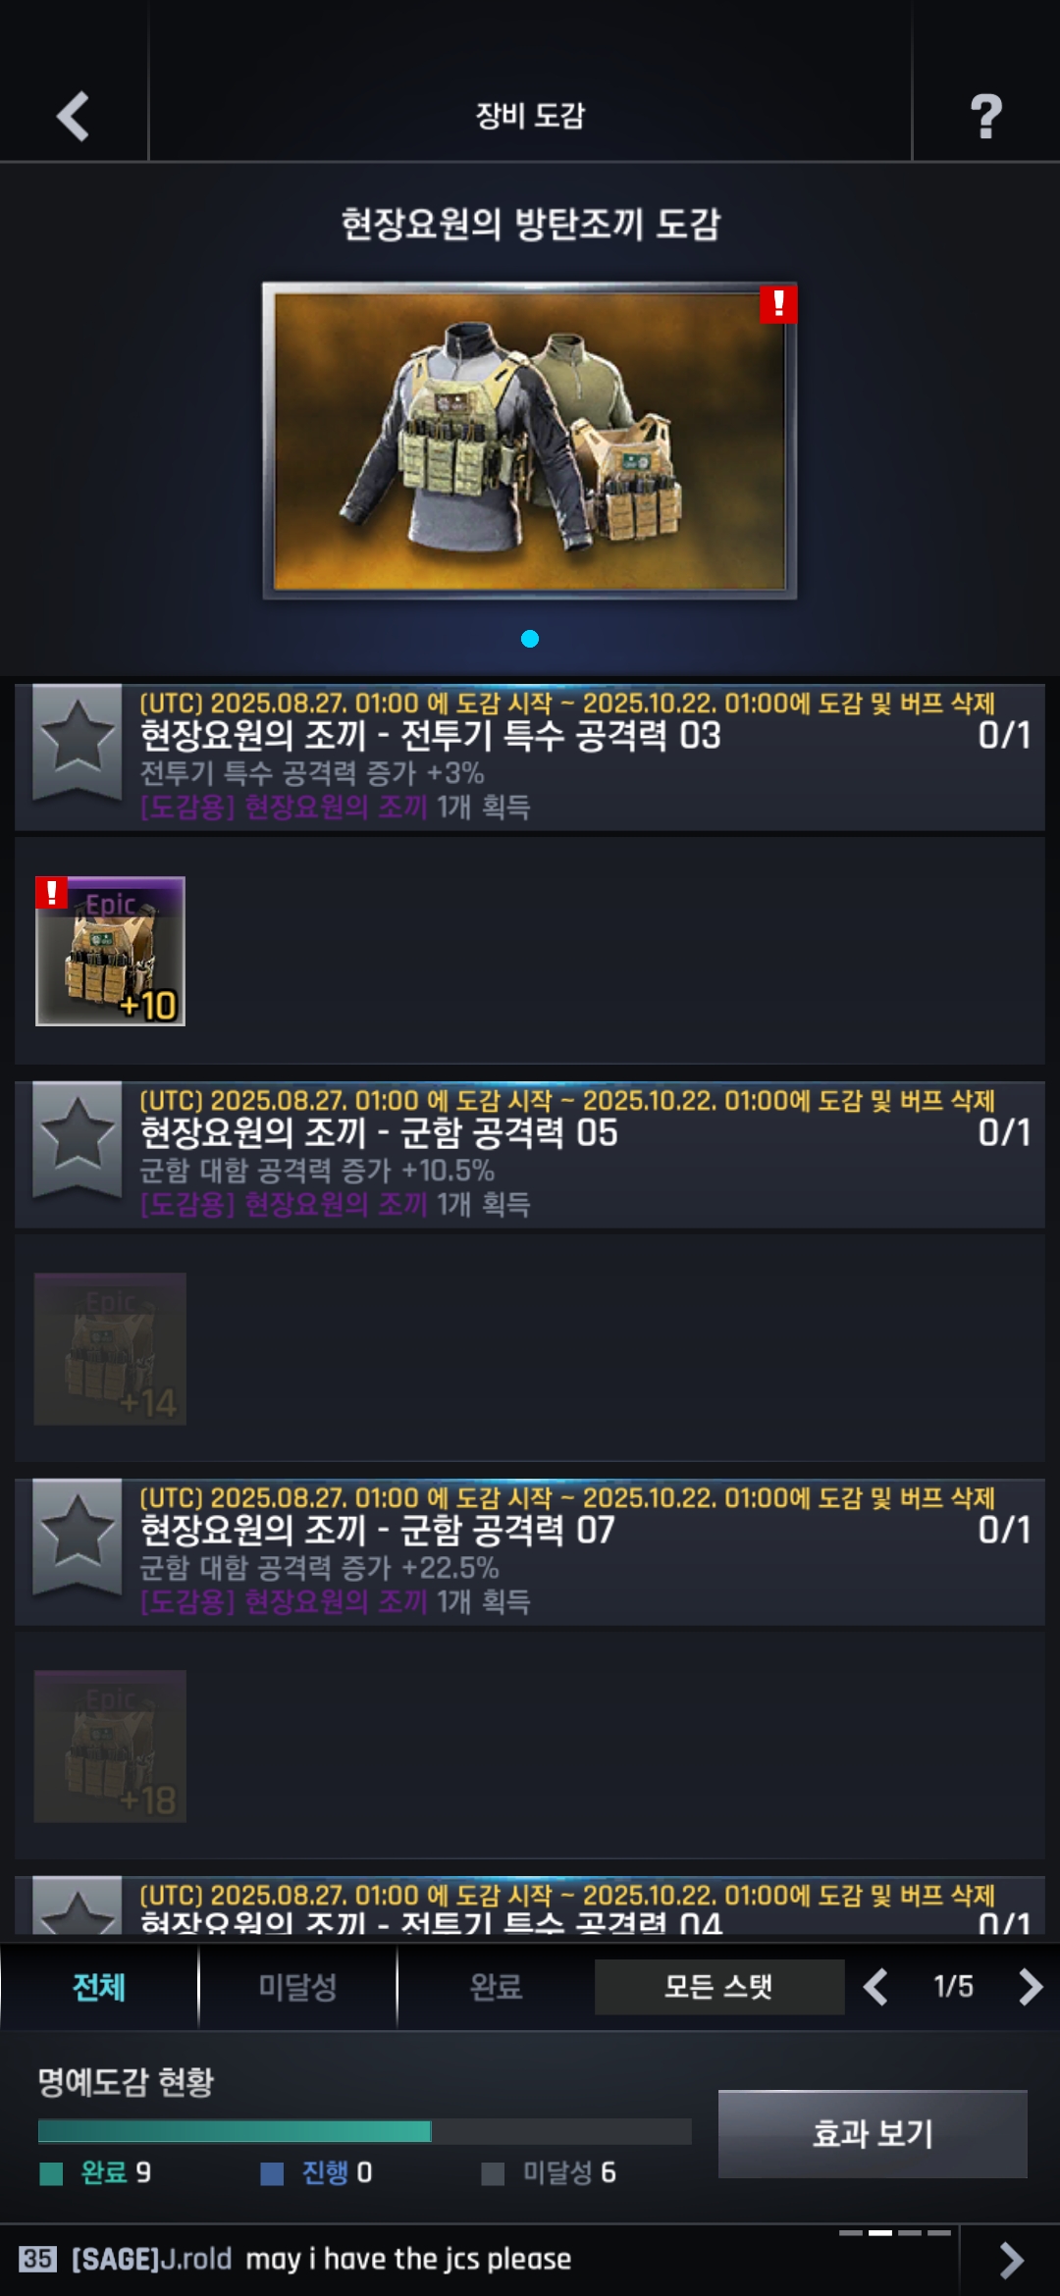Switch to the 미달성 filter tab
Image resolution: width=1060 pixels, height=2296 pixels.
coord(297,1987)
